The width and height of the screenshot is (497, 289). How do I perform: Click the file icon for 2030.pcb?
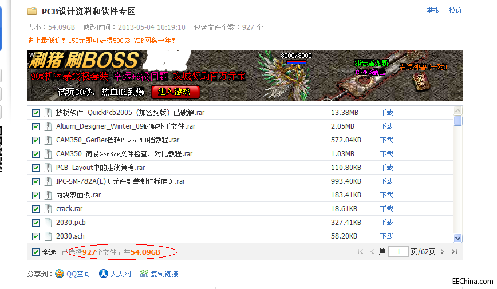(x=48, y=223)
